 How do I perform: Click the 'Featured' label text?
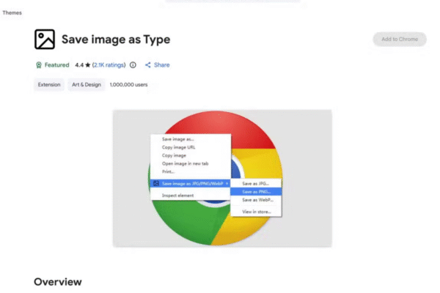tap(56, 65)
